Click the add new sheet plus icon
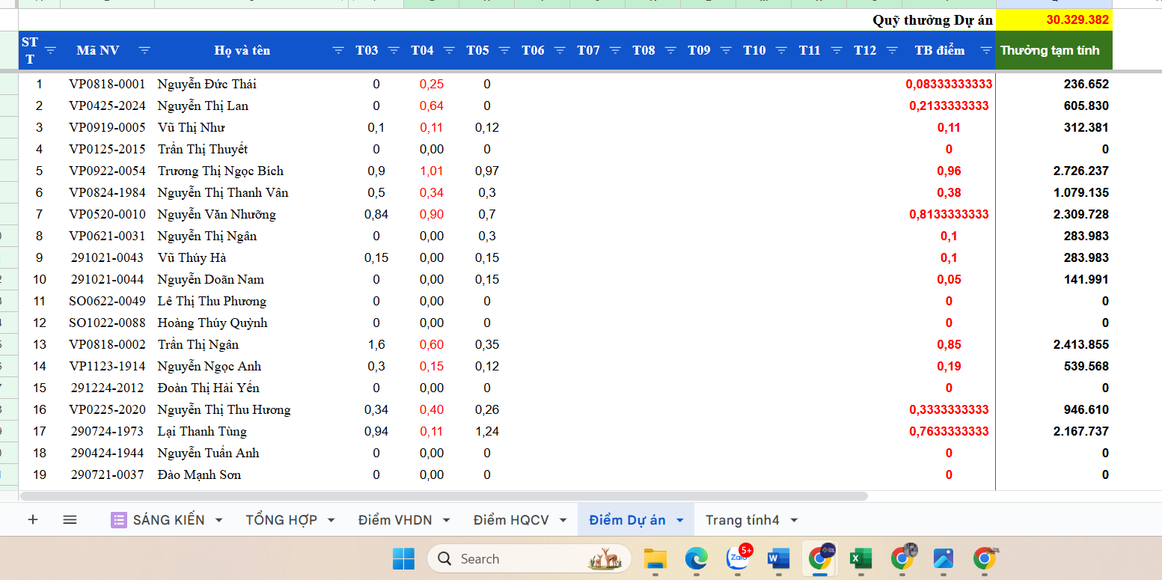1162x580 pixels. (x=33, y=519)
